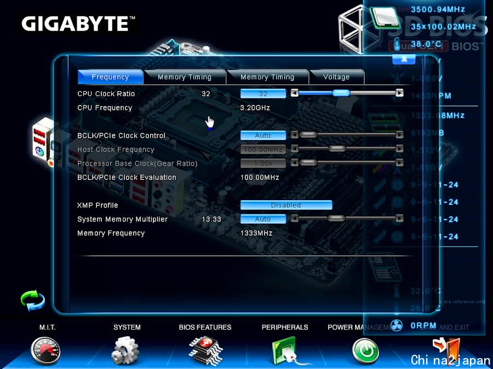493x369 pixels.
Task: Increase System Memory Multiplier with right arrow
Action: (x=400, y=218)
